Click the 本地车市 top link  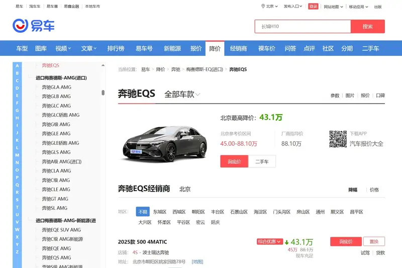(92, 6)
